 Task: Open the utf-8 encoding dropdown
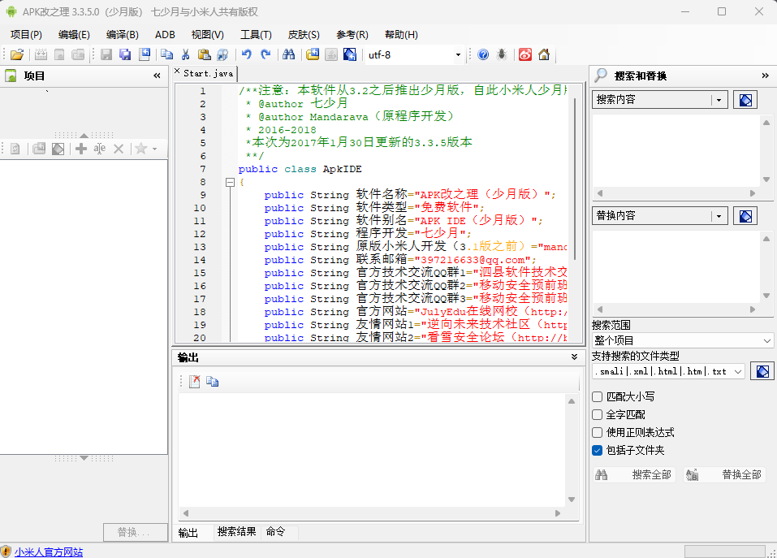(458, 54)
